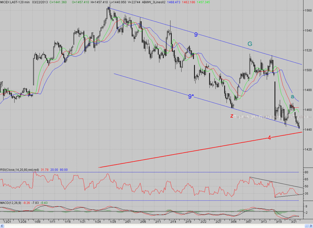Click the scrollbar left arrow button

[x=2, y=226]
